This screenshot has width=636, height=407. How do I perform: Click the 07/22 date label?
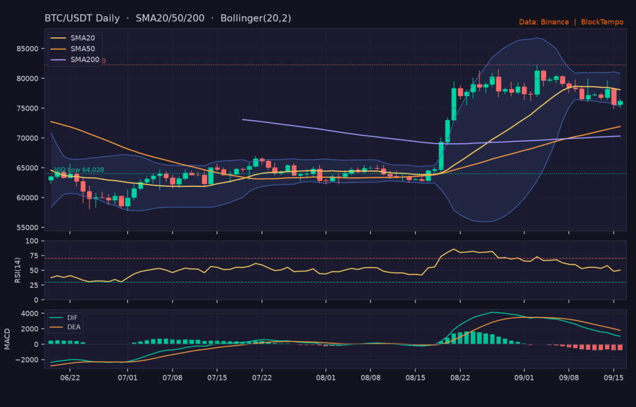click(262, 378)
